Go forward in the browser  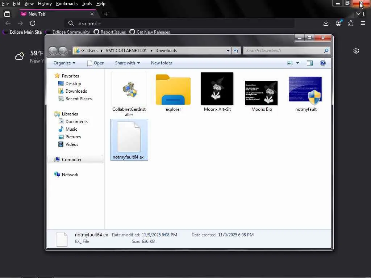[x=20, y=23]
